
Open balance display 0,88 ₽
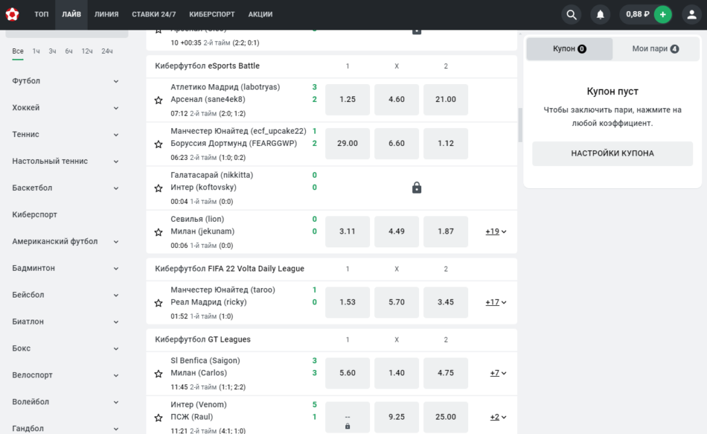637,14
